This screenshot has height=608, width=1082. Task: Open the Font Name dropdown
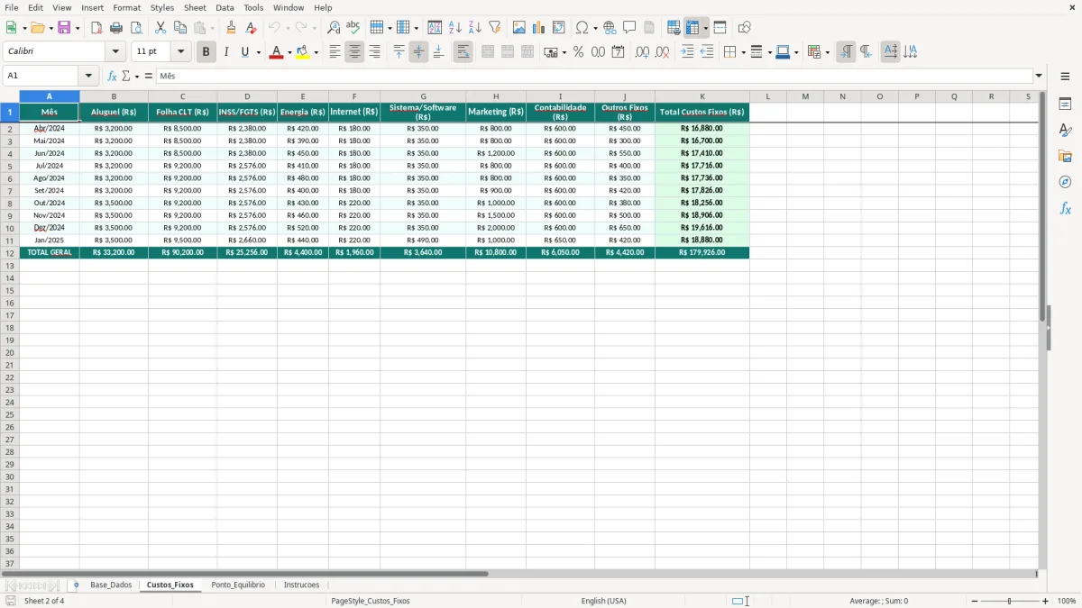point(115,52)
